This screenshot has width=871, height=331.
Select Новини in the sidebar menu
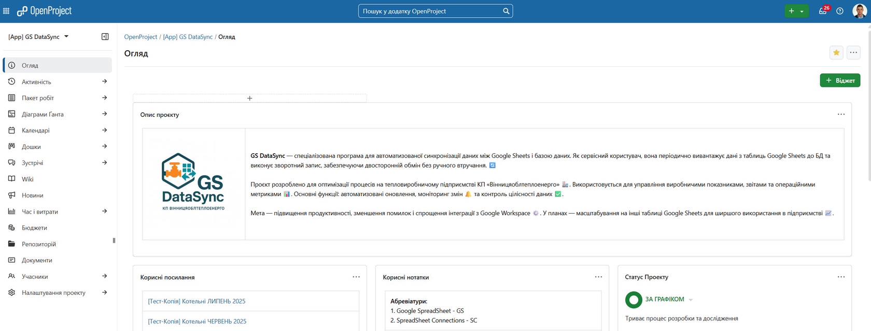click(32, 195)
